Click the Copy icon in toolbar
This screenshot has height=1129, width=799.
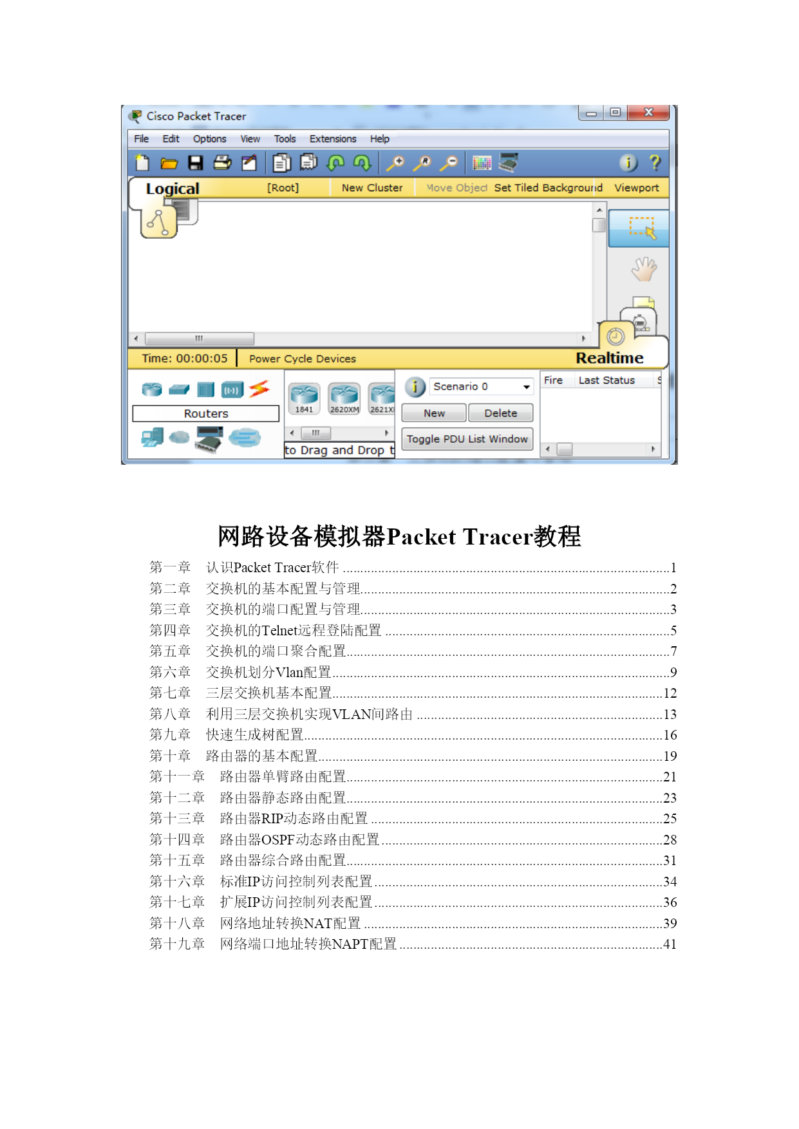pyautogui.click(x=281, y=163)
